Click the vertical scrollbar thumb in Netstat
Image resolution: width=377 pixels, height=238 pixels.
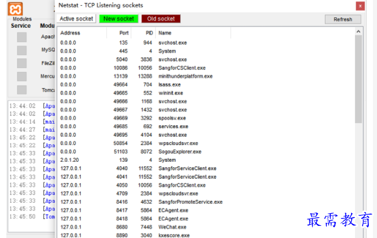tap(359, 79)
